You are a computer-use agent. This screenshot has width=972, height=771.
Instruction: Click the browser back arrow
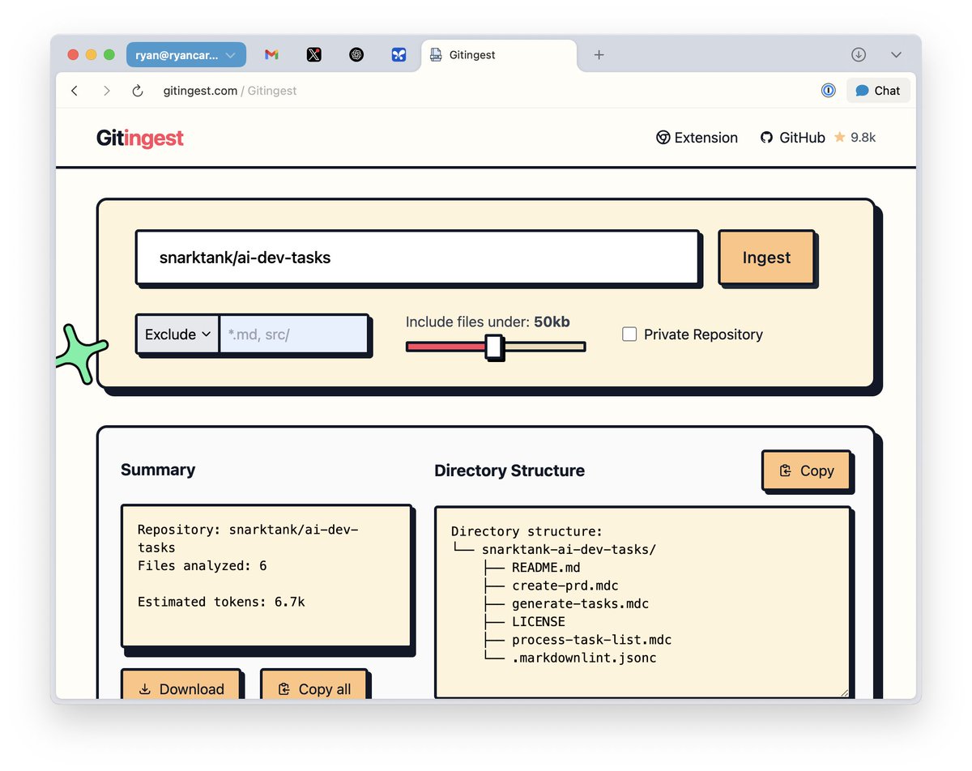pos(75,91)
